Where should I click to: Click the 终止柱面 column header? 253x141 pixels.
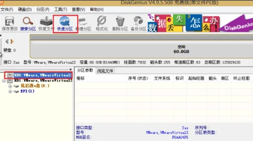(x=241, y=78)
